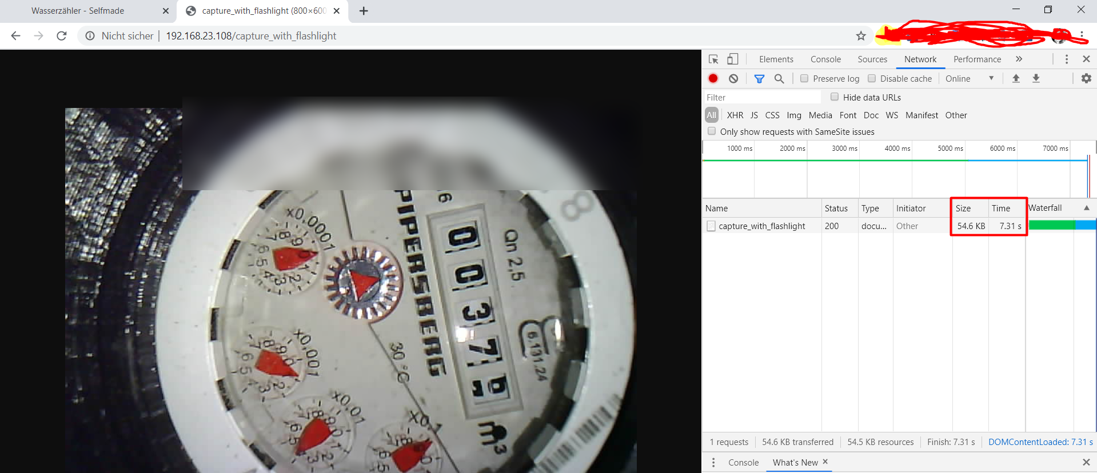Stop recording the network log
The height and width of the screenshot is (473, 1097).
[x=713, y=78]
